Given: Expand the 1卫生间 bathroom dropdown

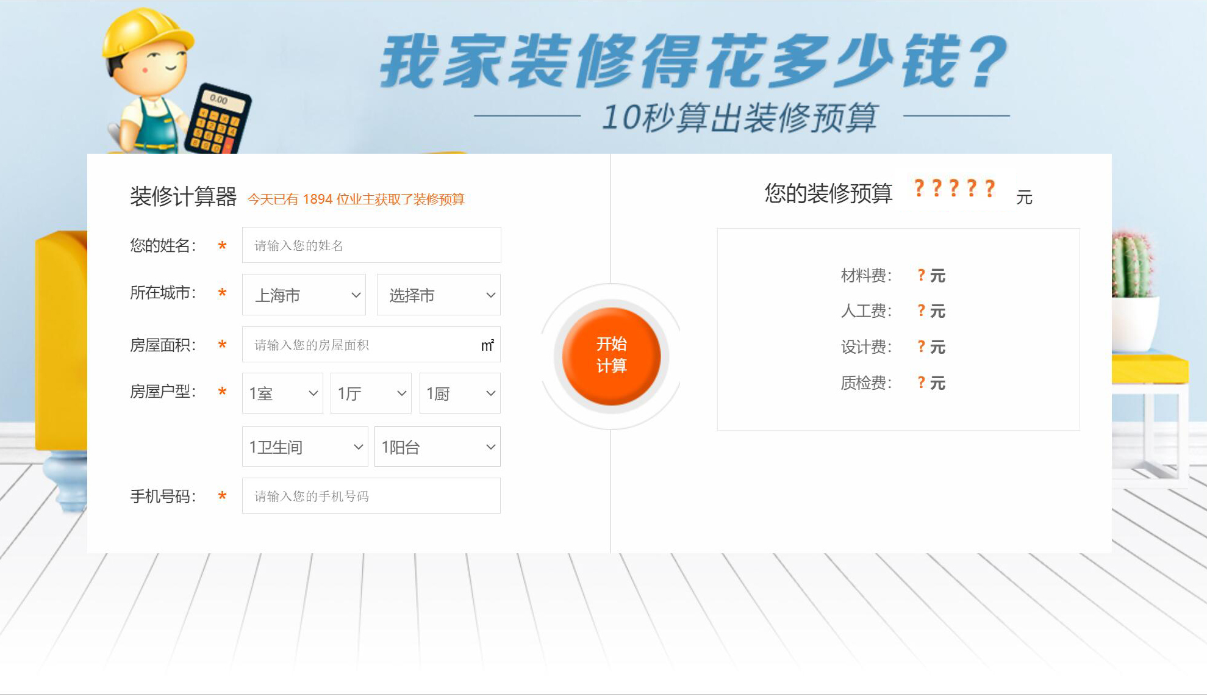Looking at the screenshot, I should click(x=304, y=447).
